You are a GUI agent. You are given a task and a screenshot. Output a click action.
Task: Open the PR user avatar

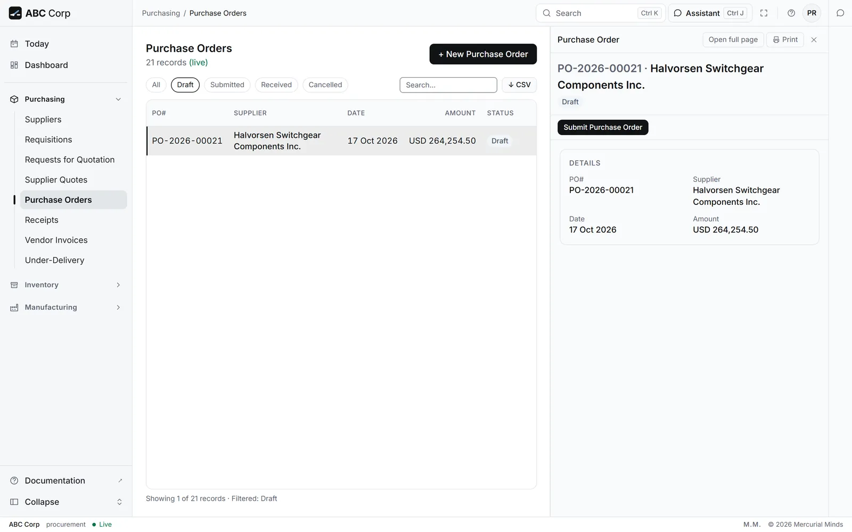812,13
